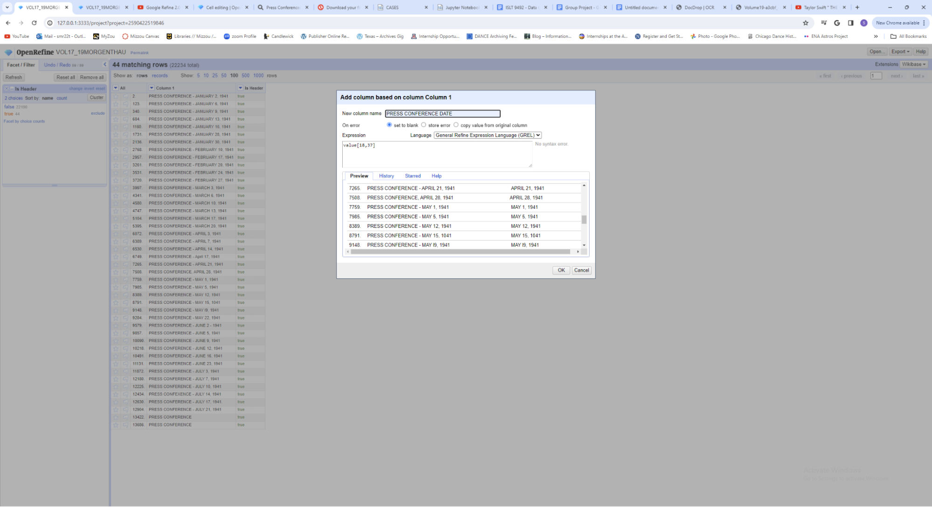Switch to the Help tab in dialog

point(436,176)
